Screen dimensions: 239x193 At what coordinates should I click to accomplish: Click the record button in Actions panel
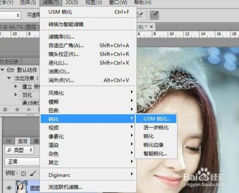pyautogui.click(x=17, y=109)
